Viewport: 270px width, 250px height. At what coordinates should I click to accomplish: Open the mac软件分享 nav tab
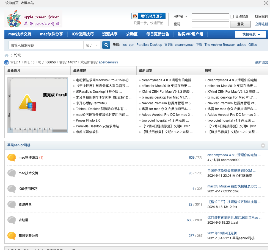point(51,34)
